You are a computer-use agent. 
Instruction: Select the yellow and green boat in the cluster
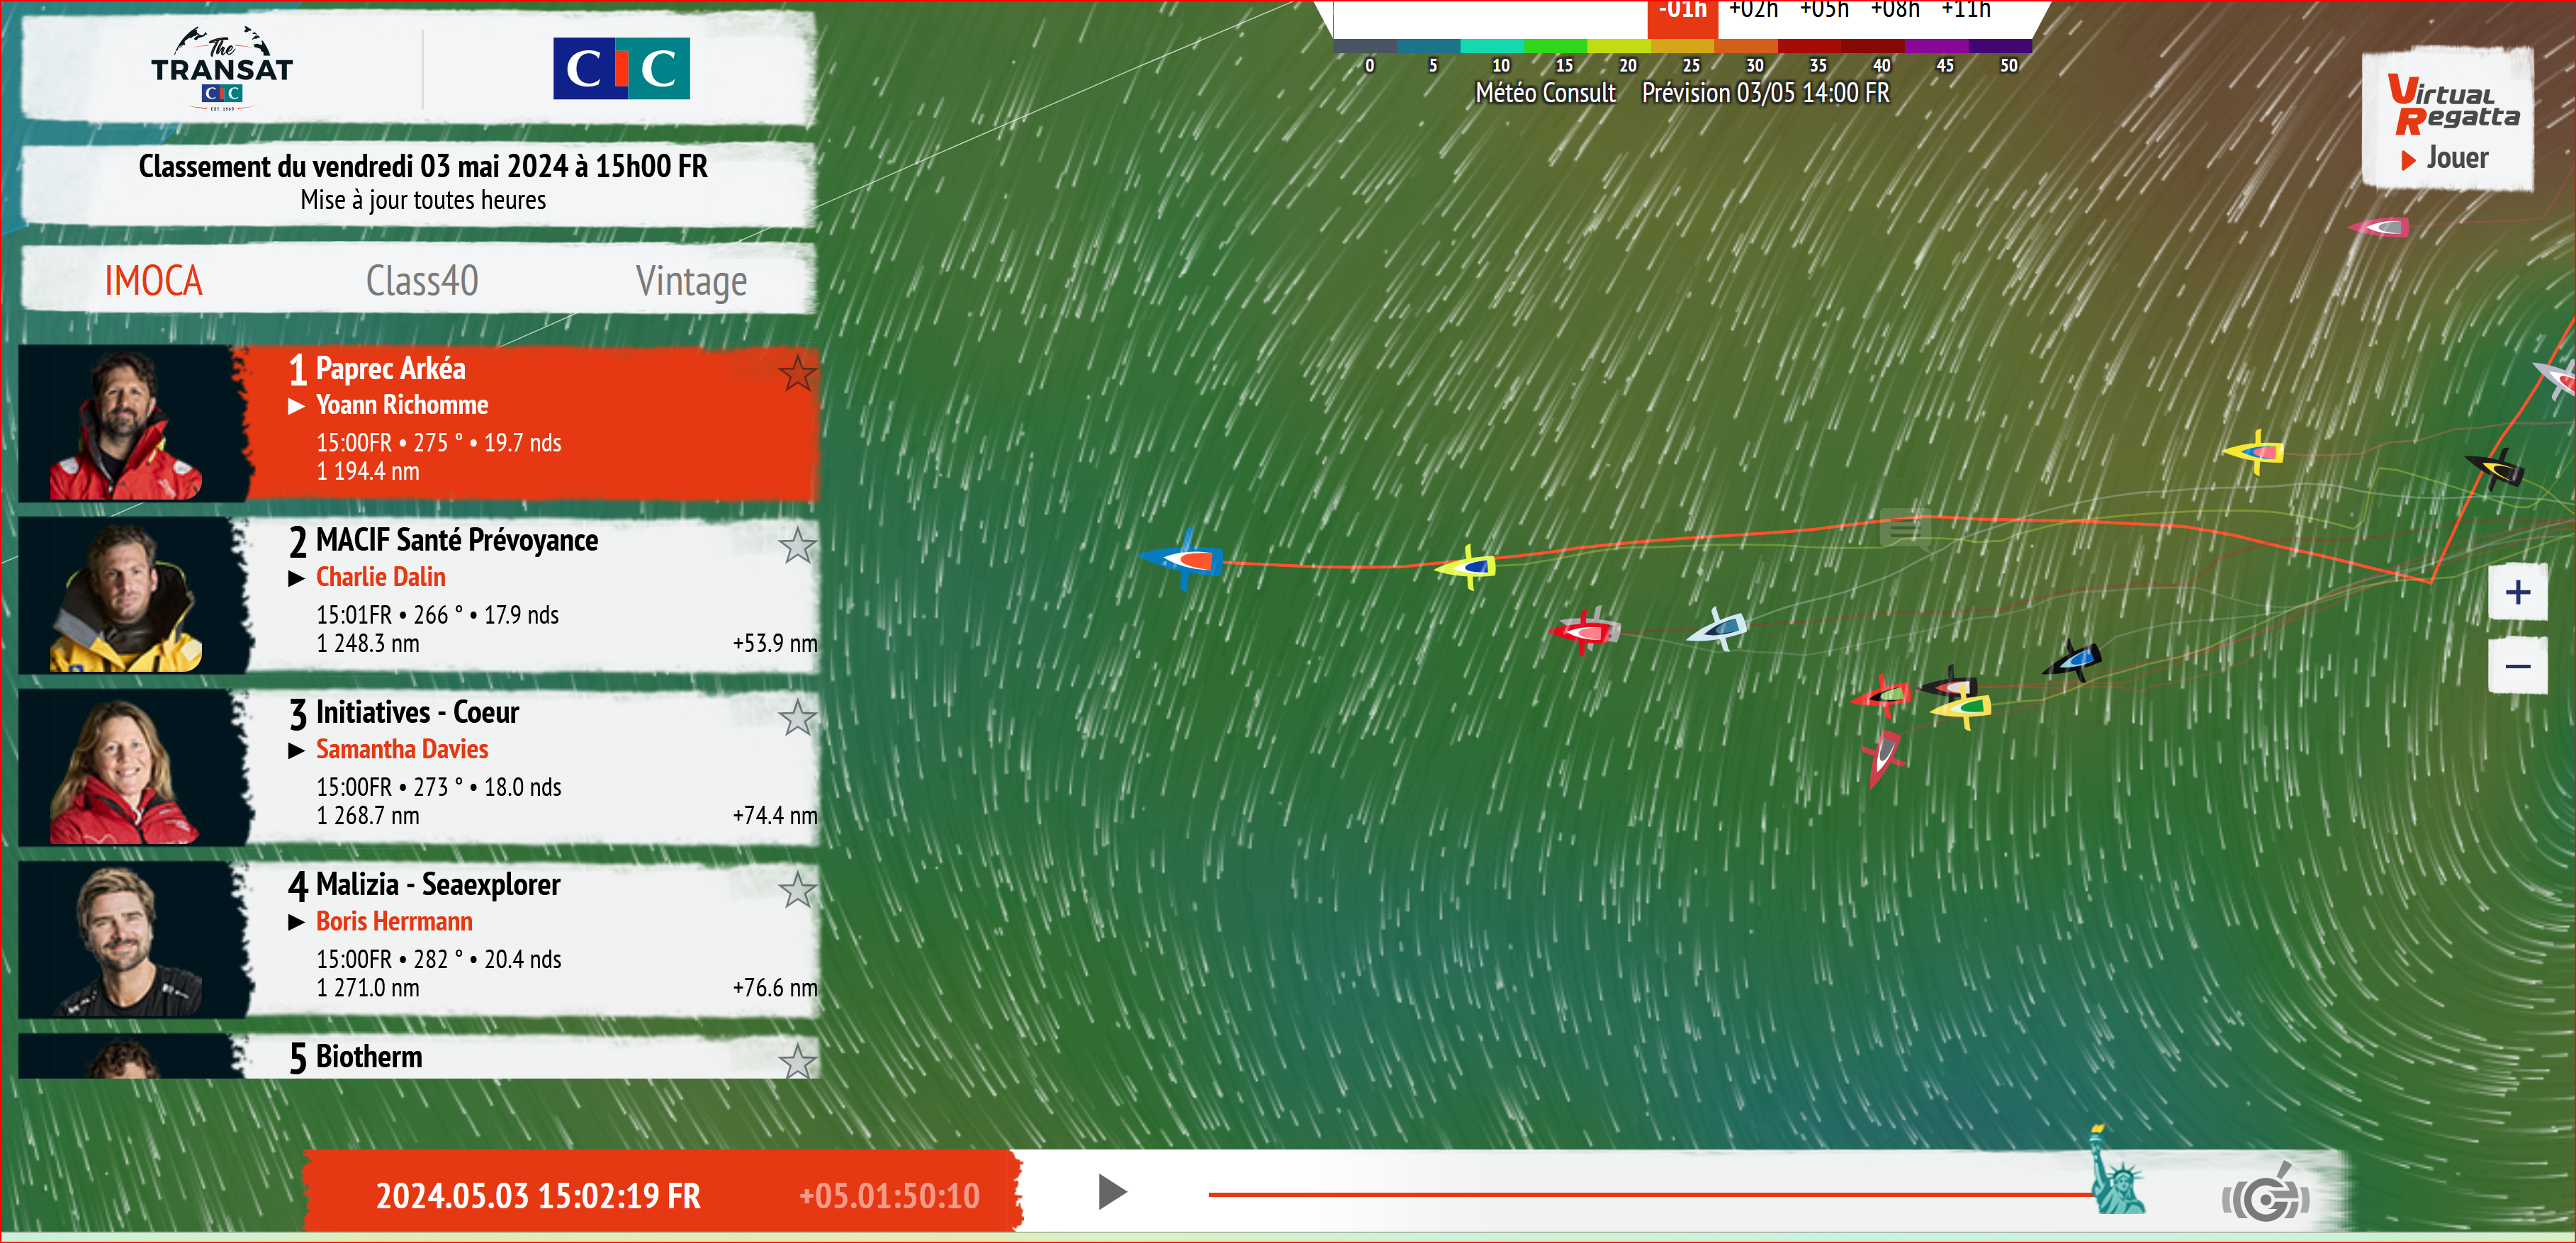pos(1962,708)
